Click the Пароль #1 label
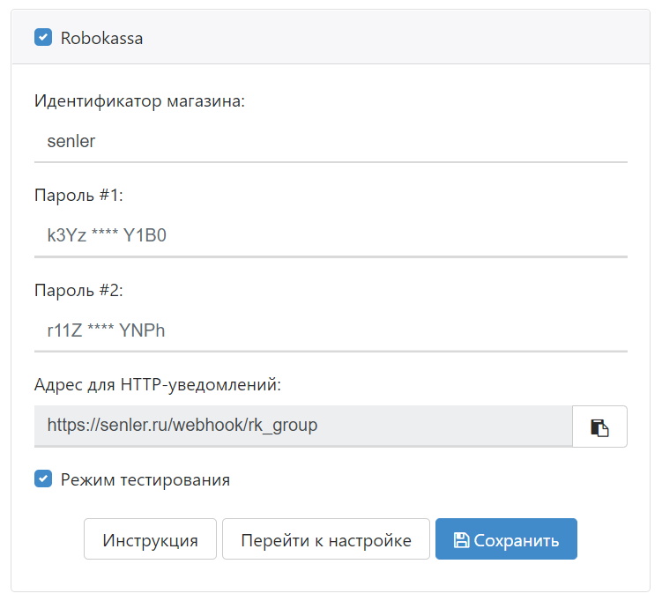 click(78, 195)
